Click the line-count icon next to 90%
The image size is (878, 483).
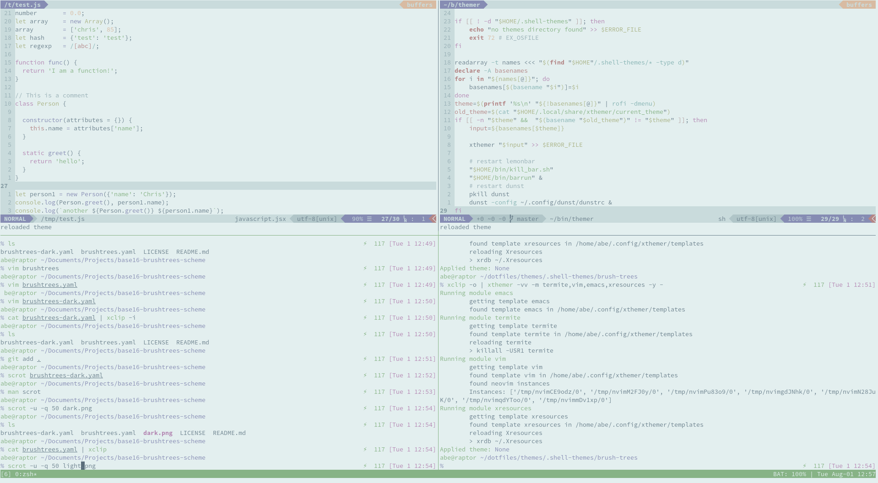[x=369, y=219]
